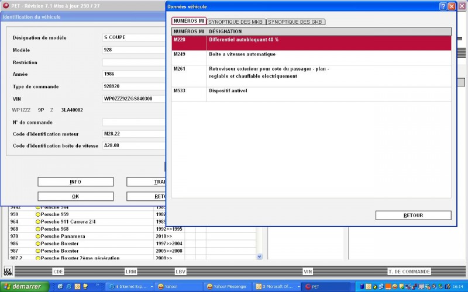Open Show Desktop quick launch icon
The width and height of the screenshot is (468, 292).
click(x=60, y=286)
